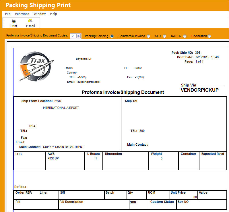Click the Dimension column header
229x212 pixels.
113,154
